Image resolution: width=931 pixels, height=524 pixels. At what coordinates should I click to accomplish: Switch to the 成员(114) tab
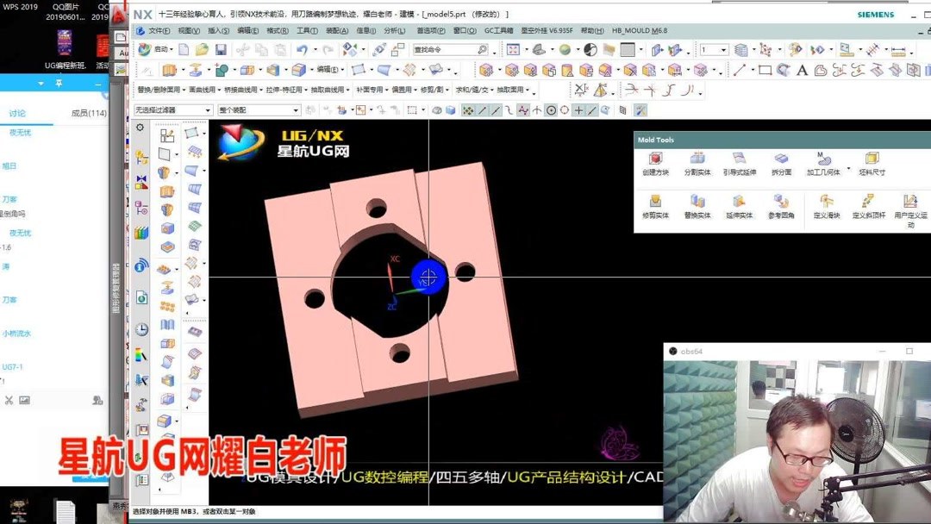tap(88, 112)
